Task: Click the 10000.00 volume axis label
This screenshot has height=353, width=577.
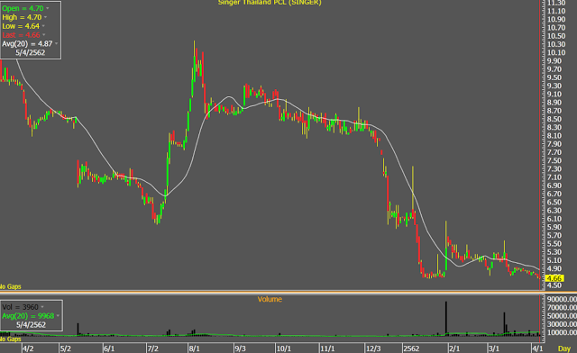Action: [x=562, y=332]
